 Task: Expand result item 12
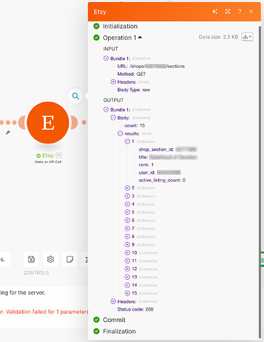(x=127, y=269)
